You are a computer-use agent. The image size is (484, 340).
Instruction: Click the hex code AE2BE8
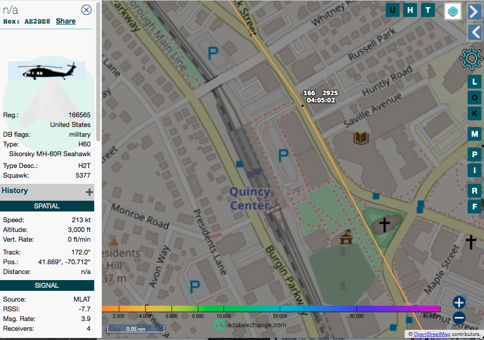37,22
